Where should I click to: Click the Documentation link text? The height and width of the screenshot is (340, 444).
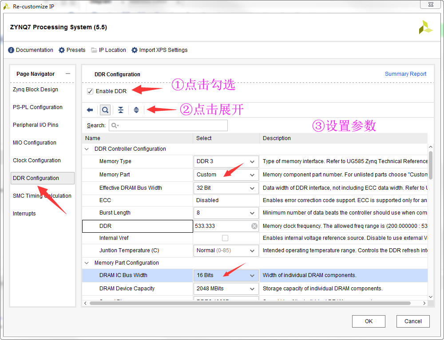click(x=35, y=50)
